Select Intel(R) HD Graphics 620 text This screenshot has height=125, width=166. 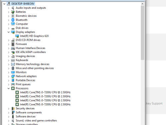click(34, 36)
